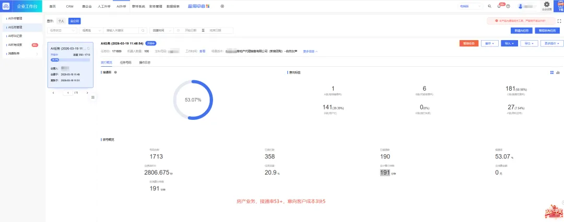
Task: Click the circled X icon after 应用中心
Action: pos(222,6)
